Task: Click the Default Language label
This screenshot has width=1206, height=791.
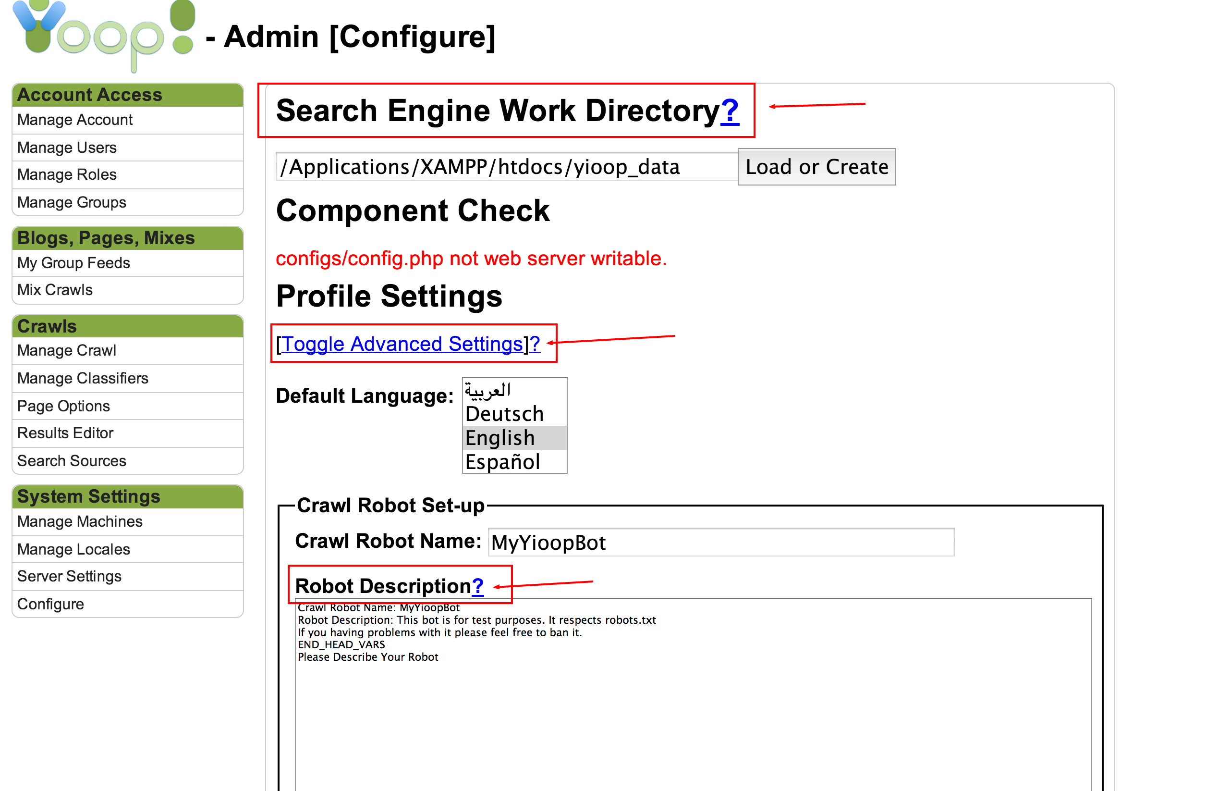Action: point(365,395)
